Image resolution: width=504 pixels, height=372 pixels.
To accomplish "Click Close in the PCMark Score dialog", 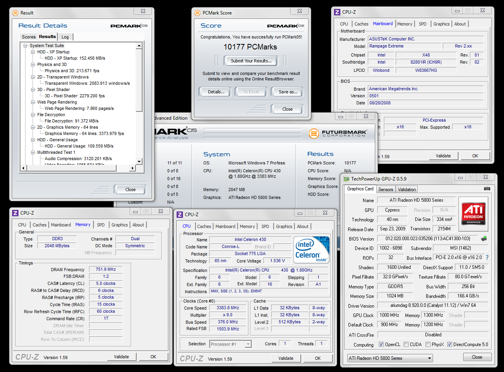I will point(287,109).
